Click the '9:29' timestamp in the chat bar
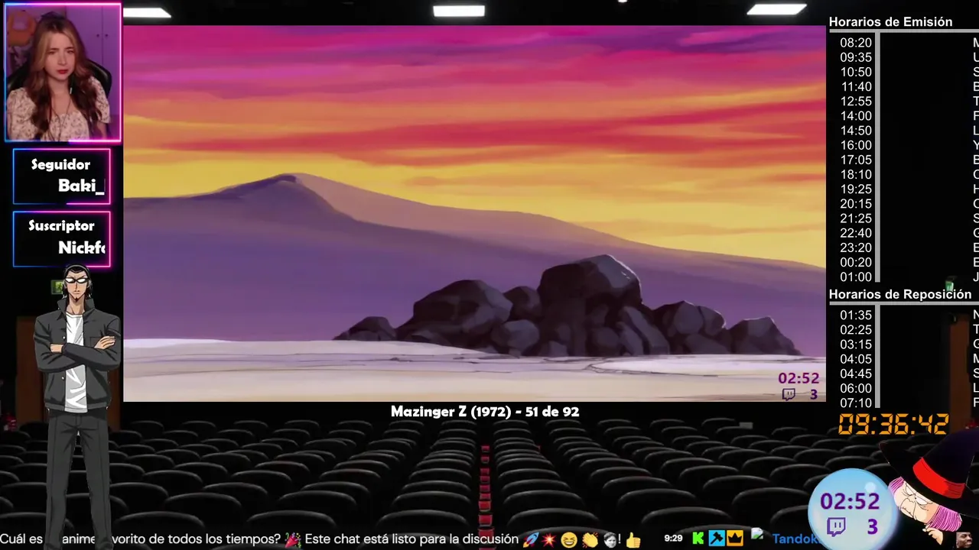 coord(673,539)
